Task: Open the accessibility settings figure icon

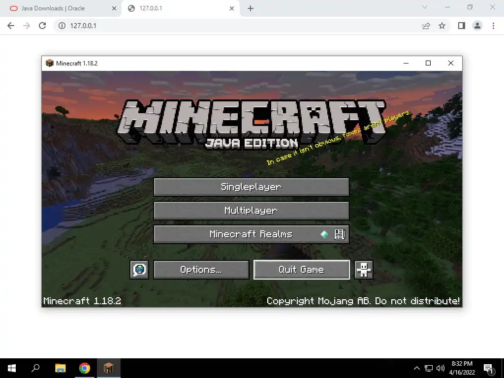Action: pos(364,270)
